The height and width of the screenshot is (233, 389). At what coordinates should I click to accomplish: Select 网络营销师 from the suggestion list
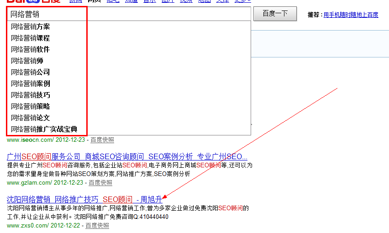tap(27, 61)
